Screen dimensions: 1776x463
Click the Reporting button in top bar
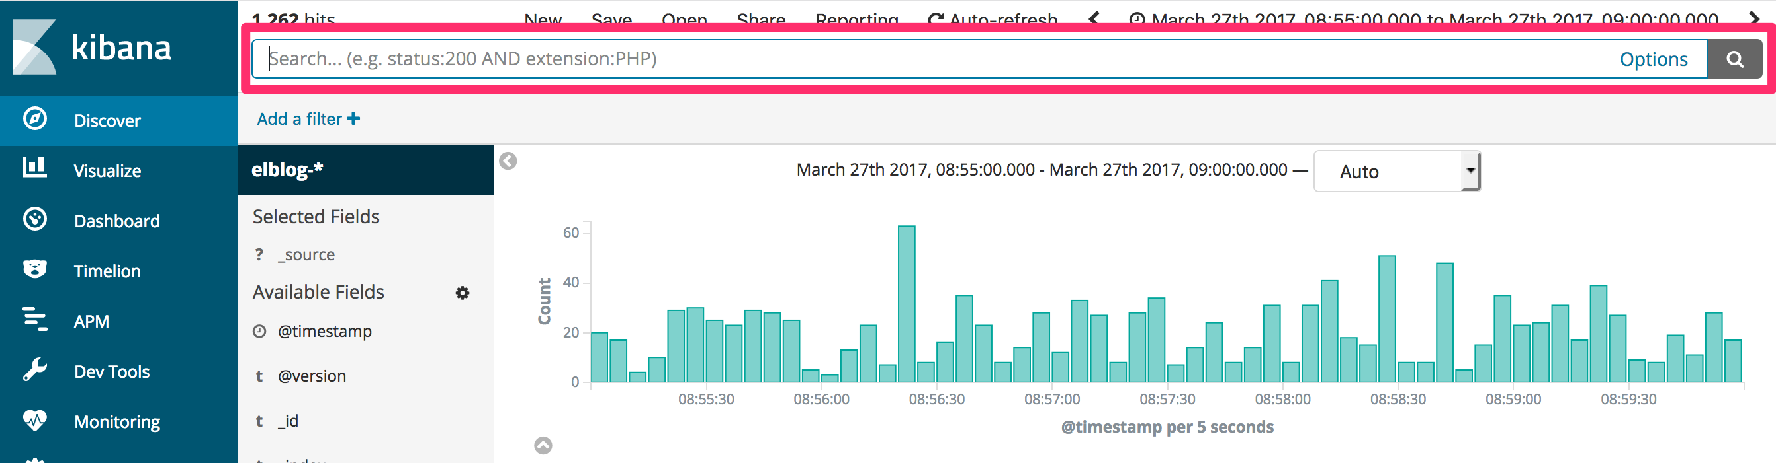pyautogui.click(x=857, y=18)
